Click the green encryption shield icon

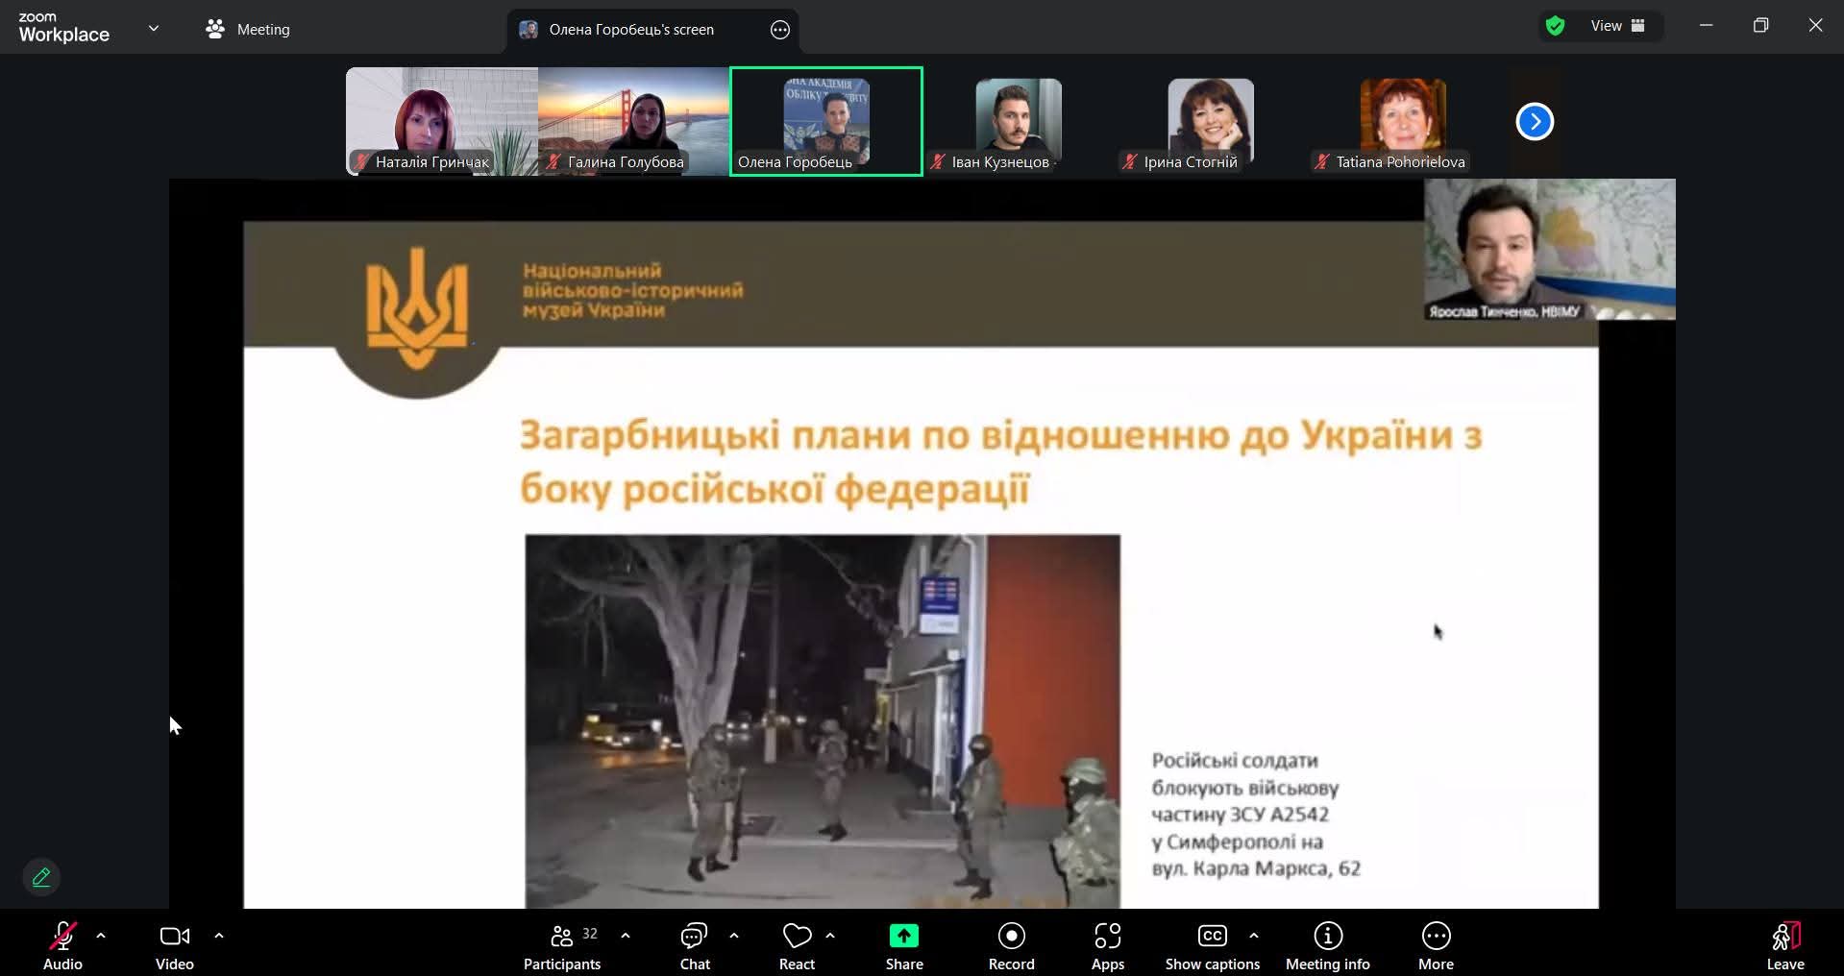coord(1555,26)
